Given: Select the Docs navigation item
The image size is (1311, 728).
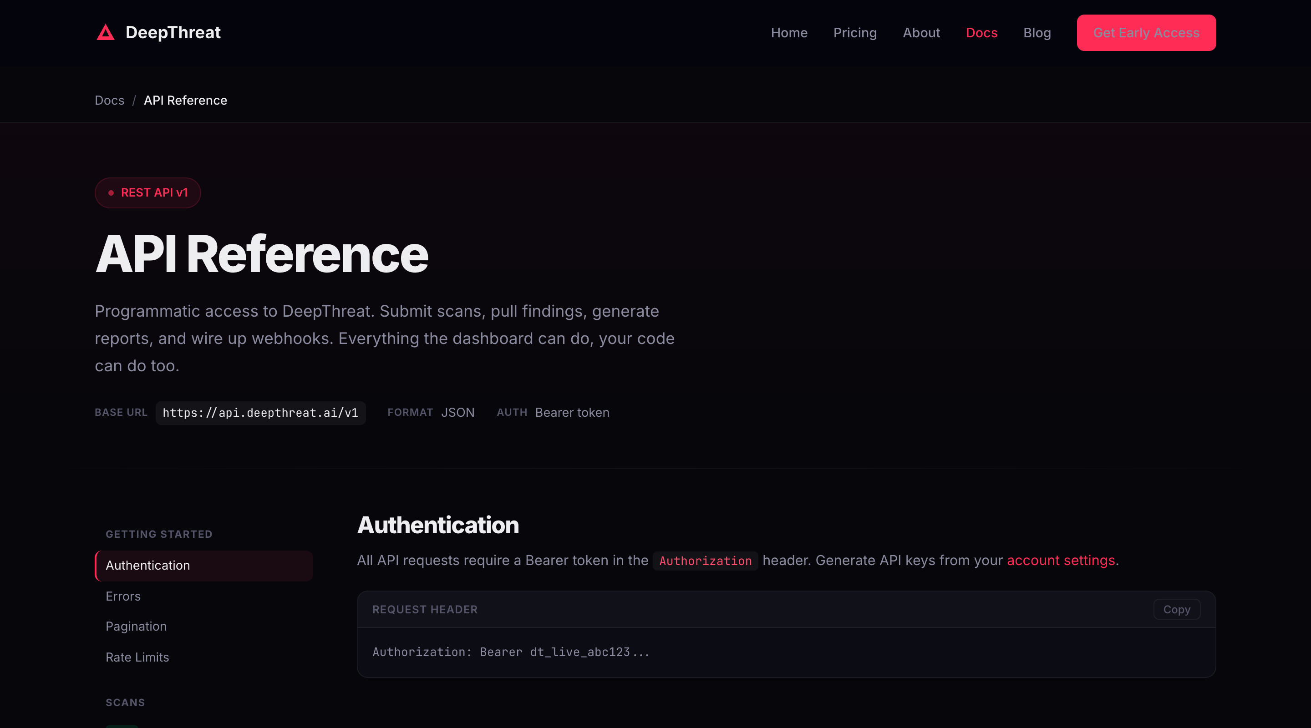Looking at the screenshot, I should pos(981,33).
